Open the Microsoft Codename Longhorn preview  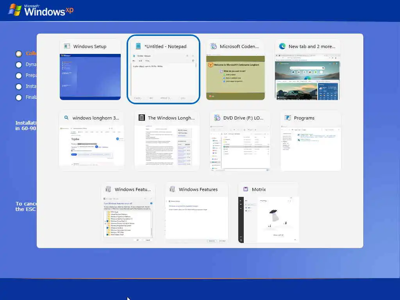click(236, 77)
